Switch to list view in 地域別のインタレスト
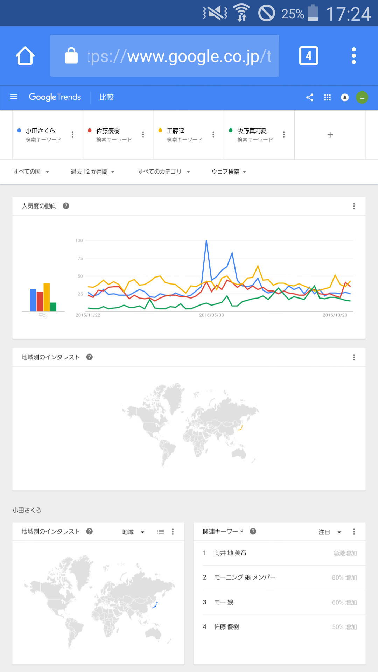 click(160, 532)
